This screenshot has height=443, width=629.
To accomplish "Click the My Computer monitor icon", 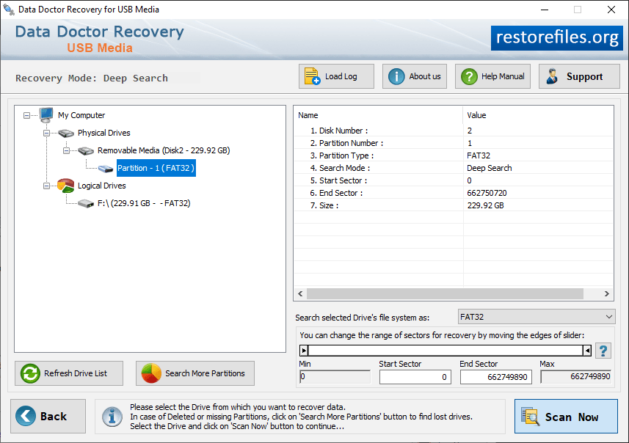I will pyautogui.click(x=46, y=115).
